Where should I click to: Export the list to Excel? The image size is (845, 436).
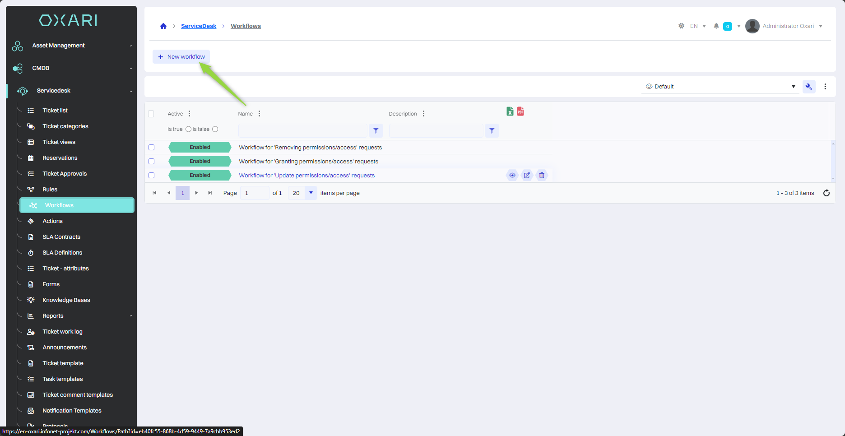[510, 111]
